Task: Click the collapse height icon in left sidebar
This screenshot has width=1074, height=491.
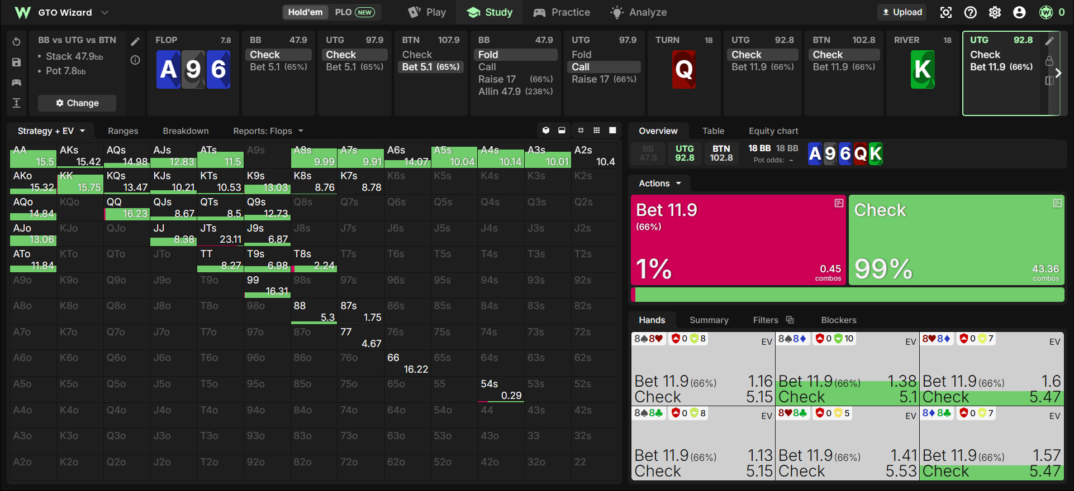Action: click(17, 103)
